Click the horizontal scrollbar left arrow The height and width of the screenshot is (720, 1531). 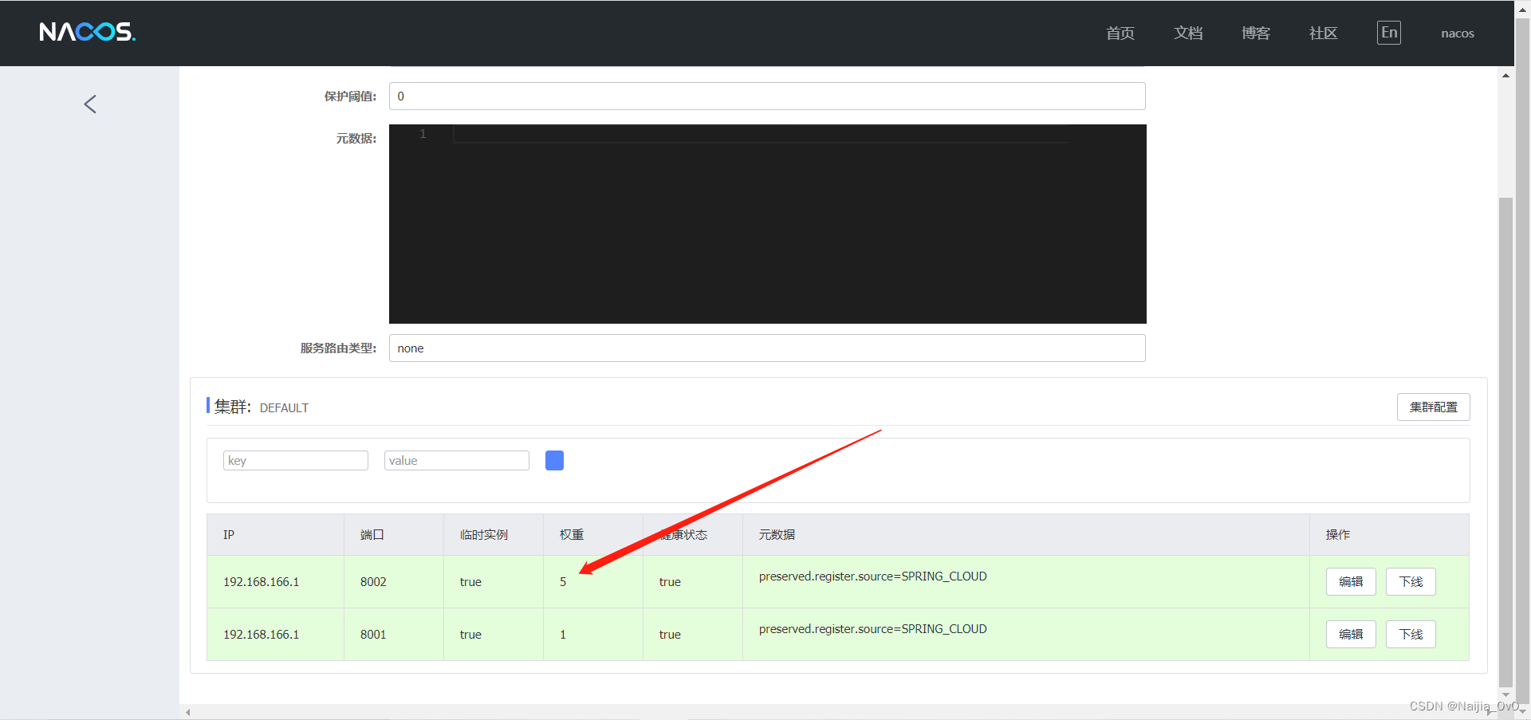(x=188, y=712)
